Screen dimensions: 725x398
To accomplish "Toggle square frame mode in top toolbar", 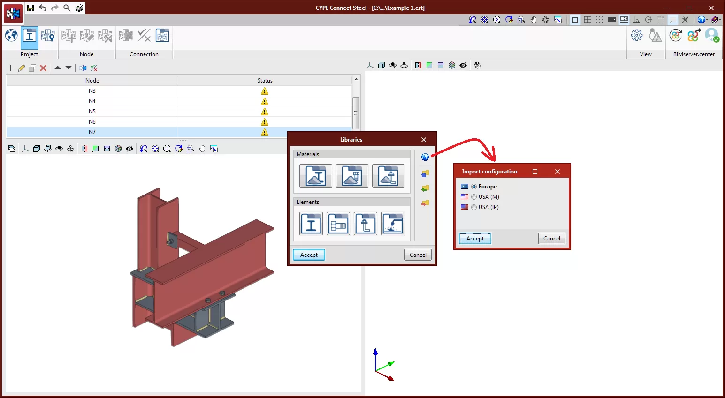I will point(575,20).
